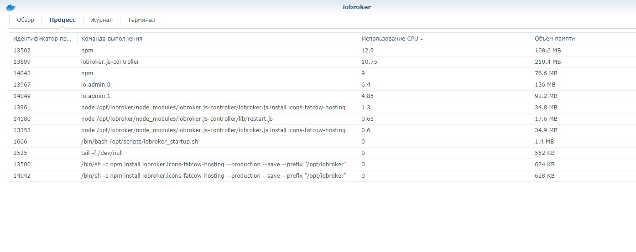Click CPU usage value 6.4

pos(365,84)
